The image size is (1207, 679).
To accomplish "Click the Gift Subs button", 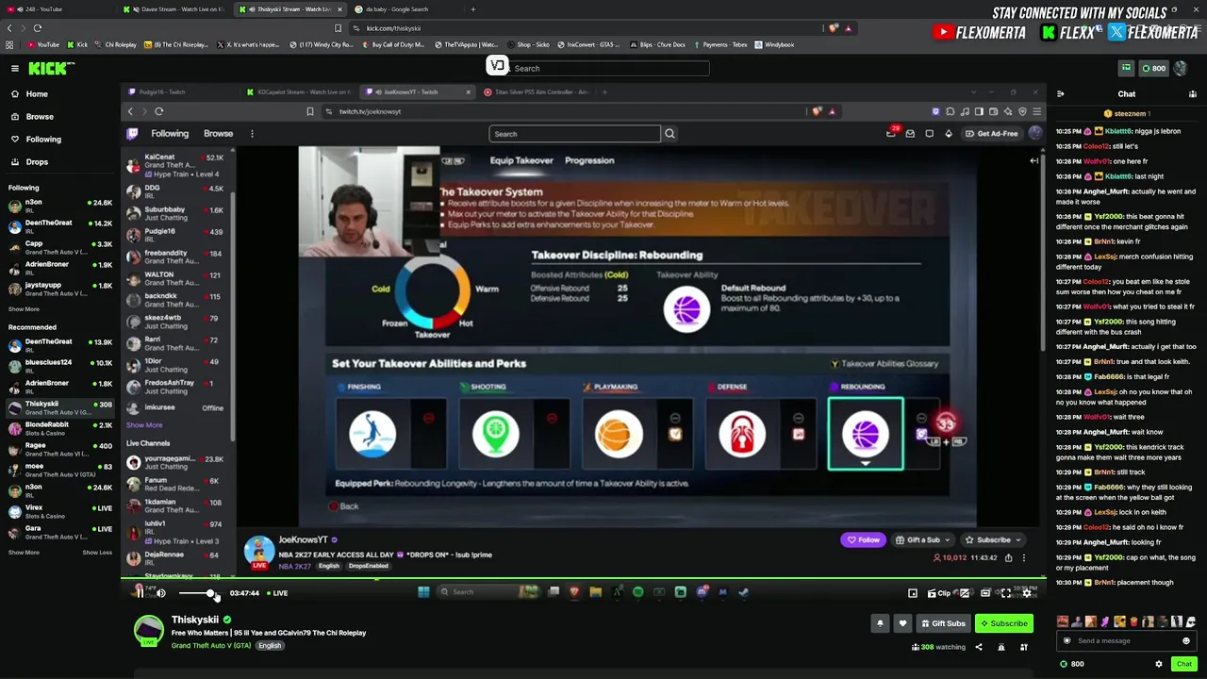I will pos(943,623).
